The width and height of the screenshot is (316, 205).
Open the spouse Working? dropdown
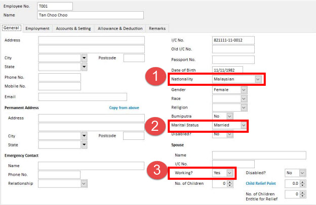[x=229, y=173]
